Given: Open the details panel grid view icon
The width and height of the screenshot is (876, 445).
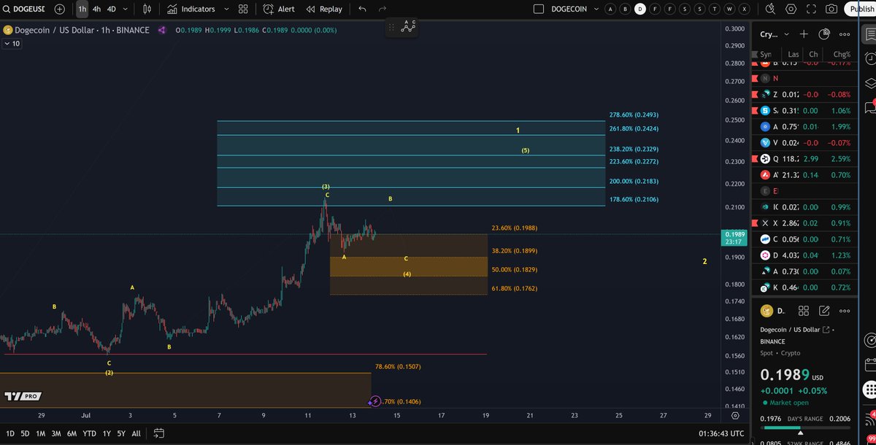Looking at the screenshot, I should (804, 311).
